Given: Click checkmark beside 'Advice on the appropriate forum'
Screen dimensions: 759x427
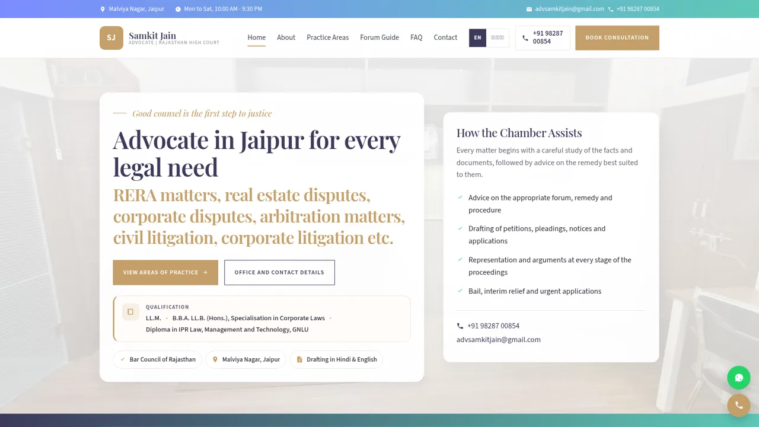Looking at the screenshot, I should [460, 197].
